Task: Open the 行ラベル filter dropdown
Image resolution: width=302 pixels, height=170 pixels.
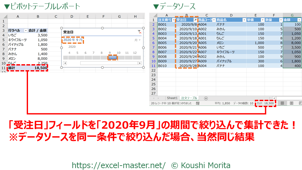Action: click(x=25, y=31)
